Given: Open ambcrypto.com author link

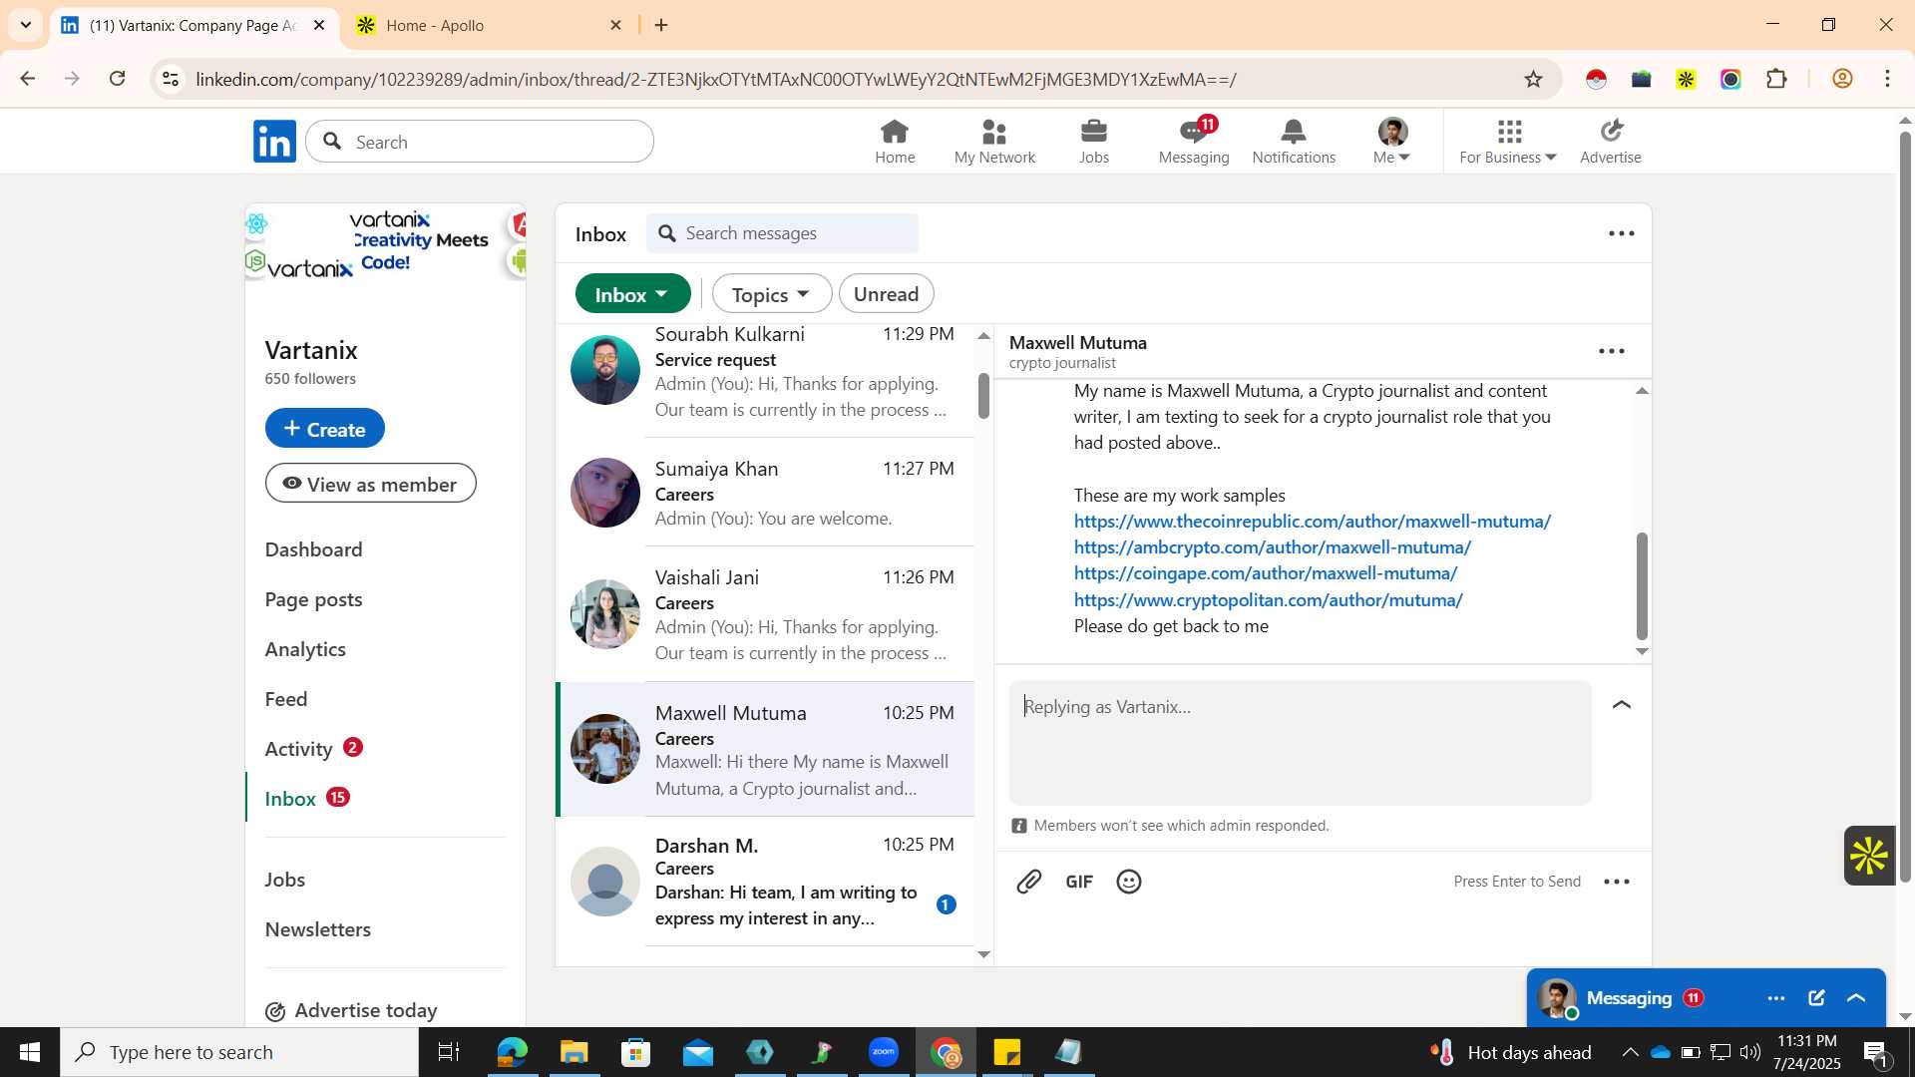Looking at the screenshot, I should [x=1272, y=546].
